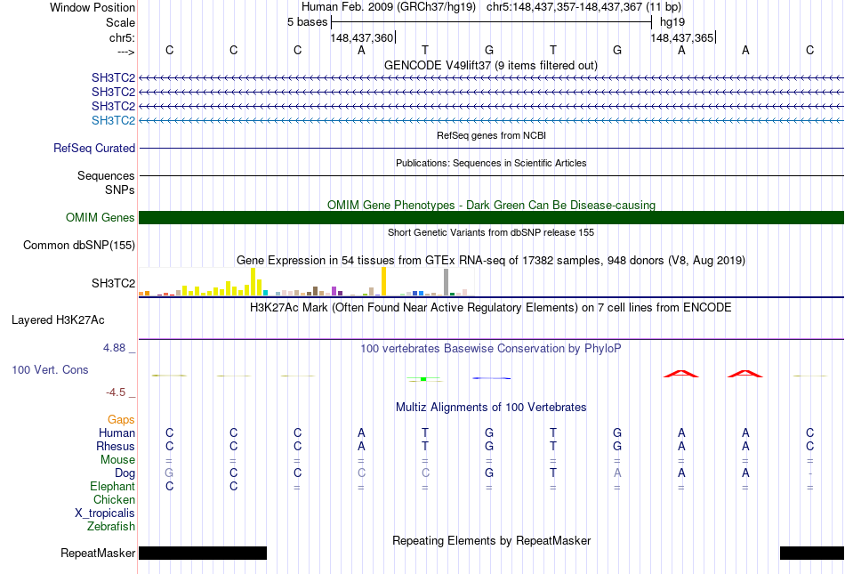Image resolution: width=845 pixels, height=574 pixels.
Task: Click the Mouse alignment row label
Action: click(117, 460)
